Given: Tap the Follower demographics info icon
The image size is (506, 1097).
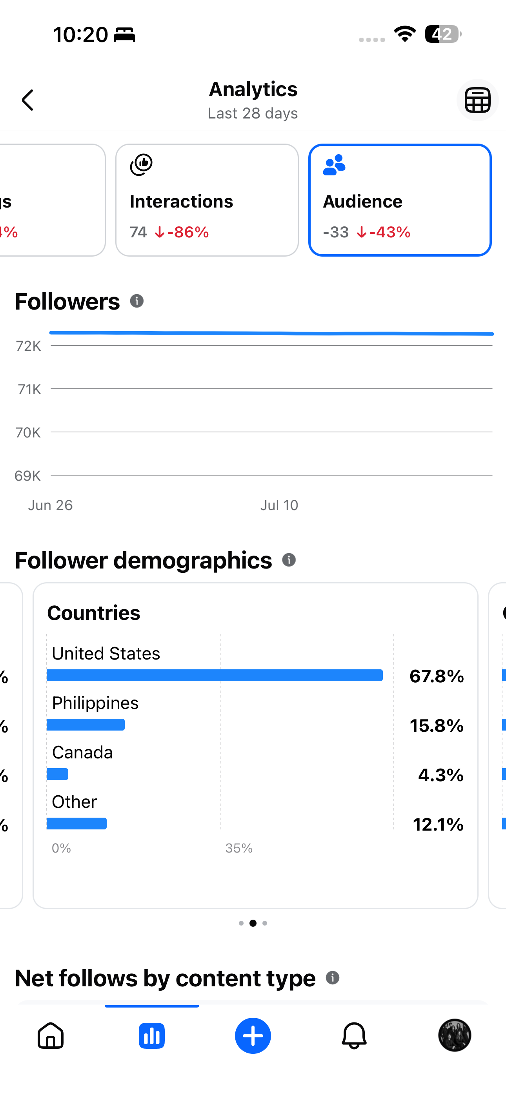Looking at the screenshot, I should click(289, 560).
